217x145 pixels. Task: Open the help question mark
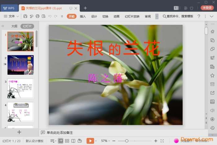click(x=199, y=16)
